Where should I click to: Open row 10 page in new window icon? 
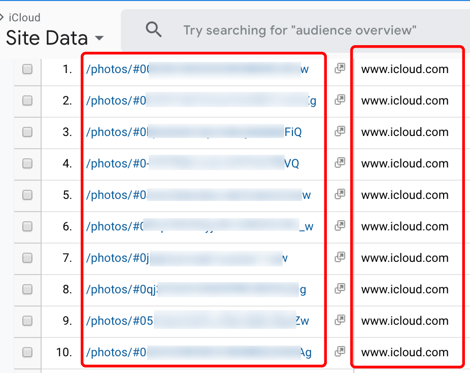tap(340, 351)
